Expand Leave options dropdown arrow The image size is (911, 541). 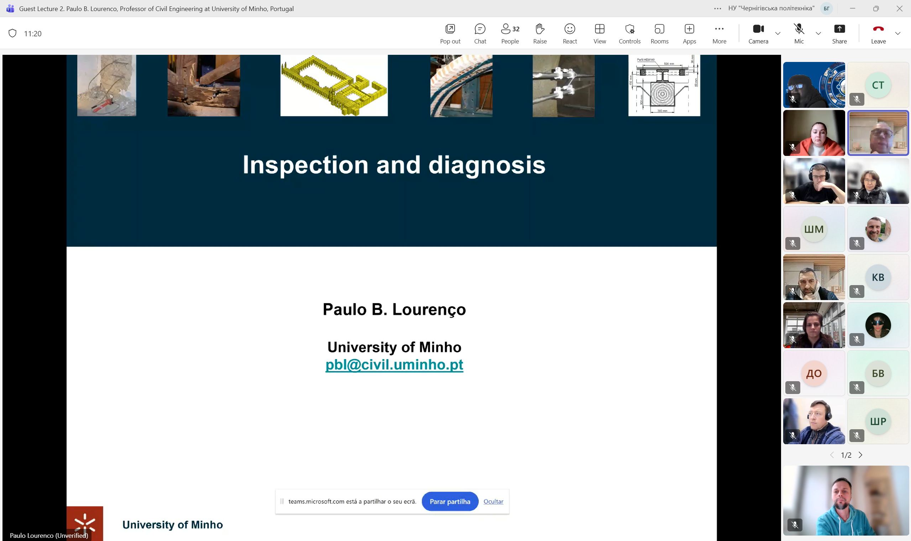pyautogui.click(x=897, y=33)
